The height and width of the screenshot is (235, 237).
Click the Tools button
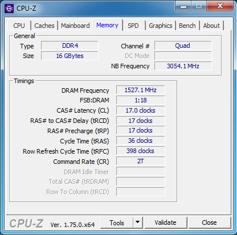(117, 222)
